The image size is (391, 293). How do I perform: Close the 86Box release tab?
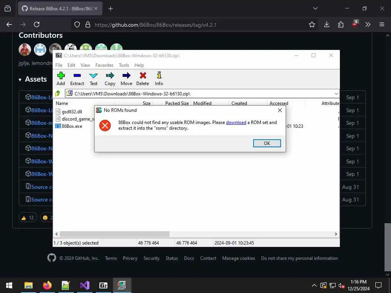pyautogui.click(x=96, y=9)
